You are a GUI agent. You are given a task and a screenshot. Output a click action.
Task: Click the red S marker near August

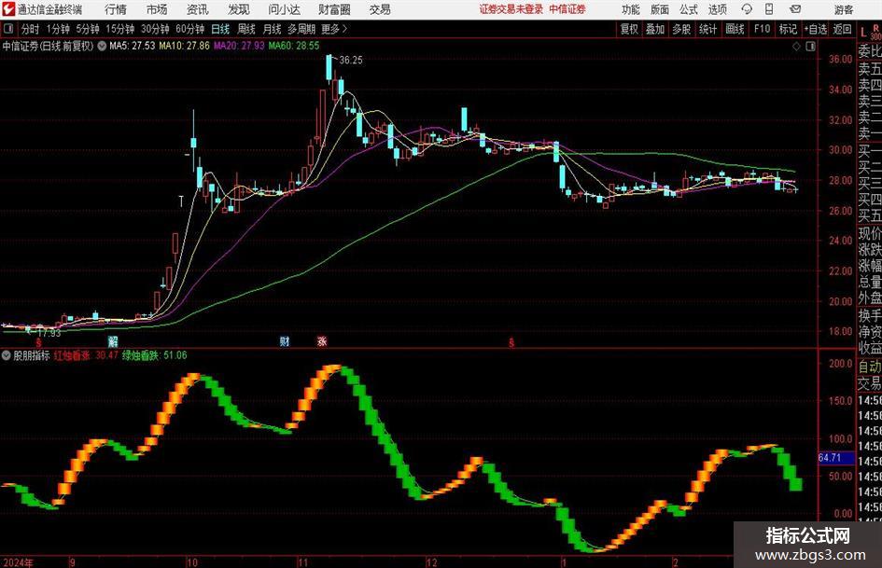click(x=38, y=342)
